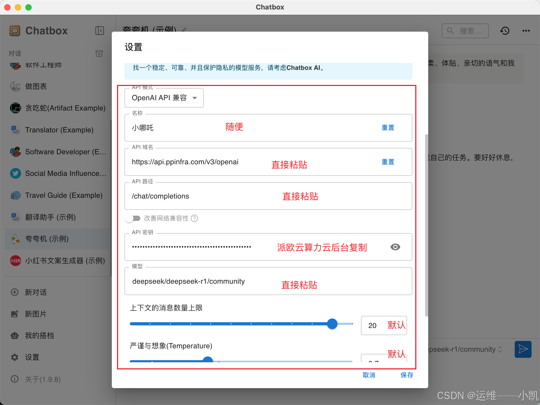Click the send message arrow button

coord(523,349)
